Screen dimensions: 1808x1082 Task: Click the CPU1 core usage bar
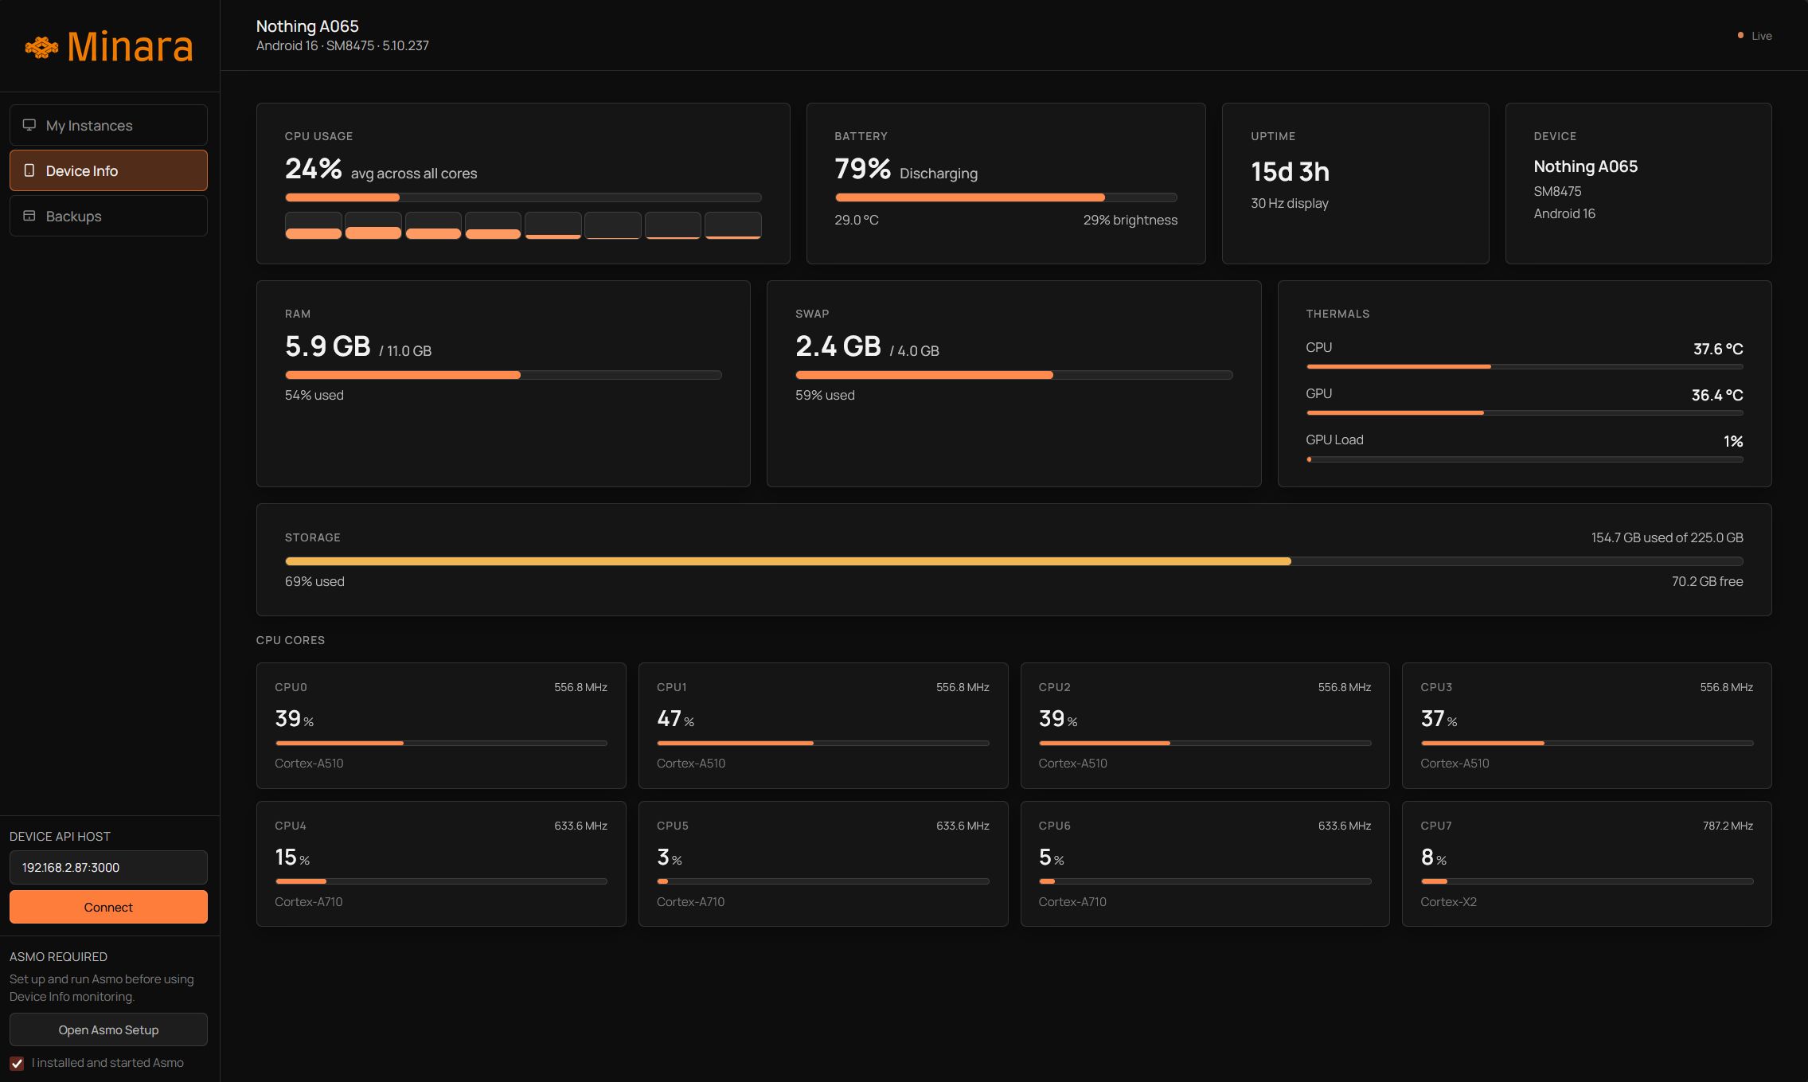coord(823,743)
